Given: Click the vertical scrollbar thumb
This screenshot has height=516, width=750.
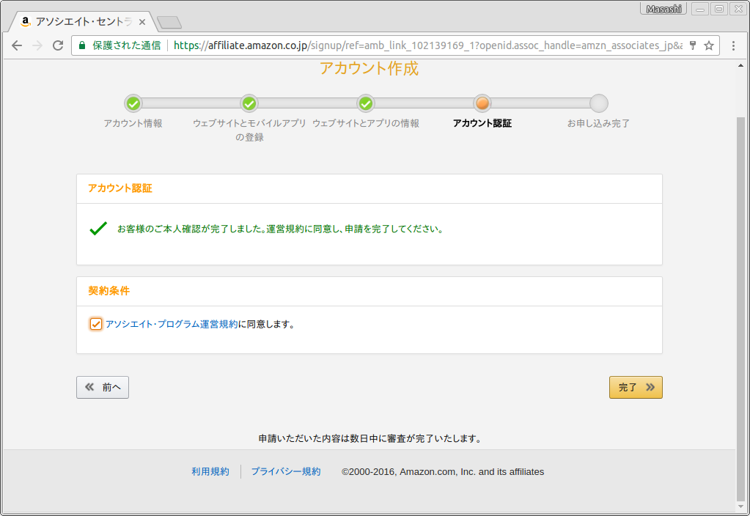Looking at the screenshot, I should click(x=741, y=308).
